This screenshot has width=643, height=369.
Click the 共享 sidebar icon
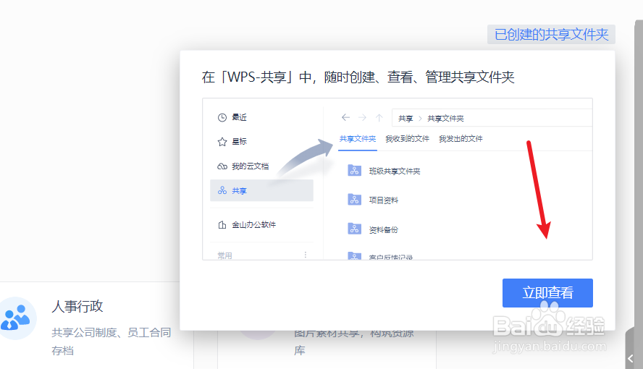coord(222,190)
